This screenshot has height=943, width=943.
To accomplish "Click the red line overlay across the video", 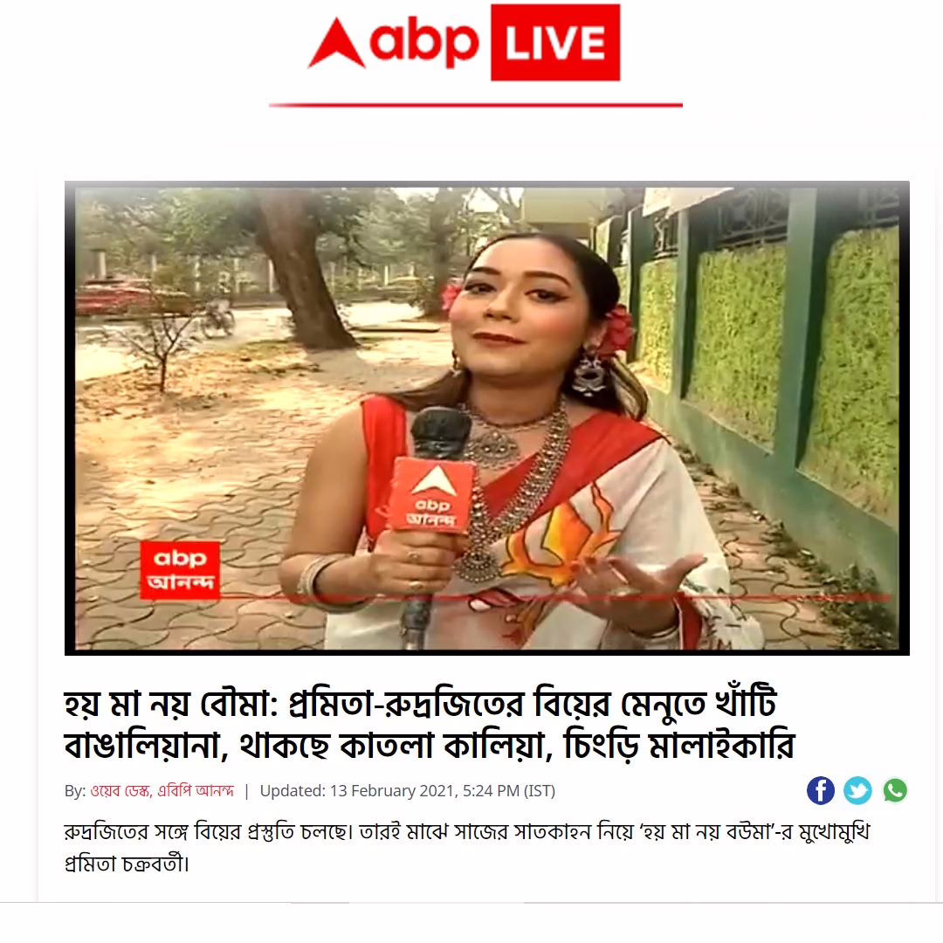I will (x=554, y=598).
